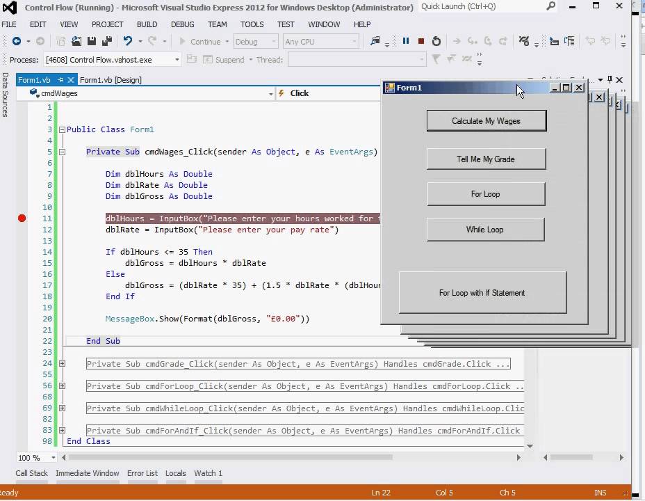Open the EDIT menu
Screen dimensions: 645x501
click(38, 24)
